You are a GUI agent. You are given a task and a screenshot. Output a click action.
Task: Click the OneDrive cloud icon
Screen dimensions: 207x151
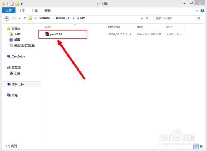point(9,56)
